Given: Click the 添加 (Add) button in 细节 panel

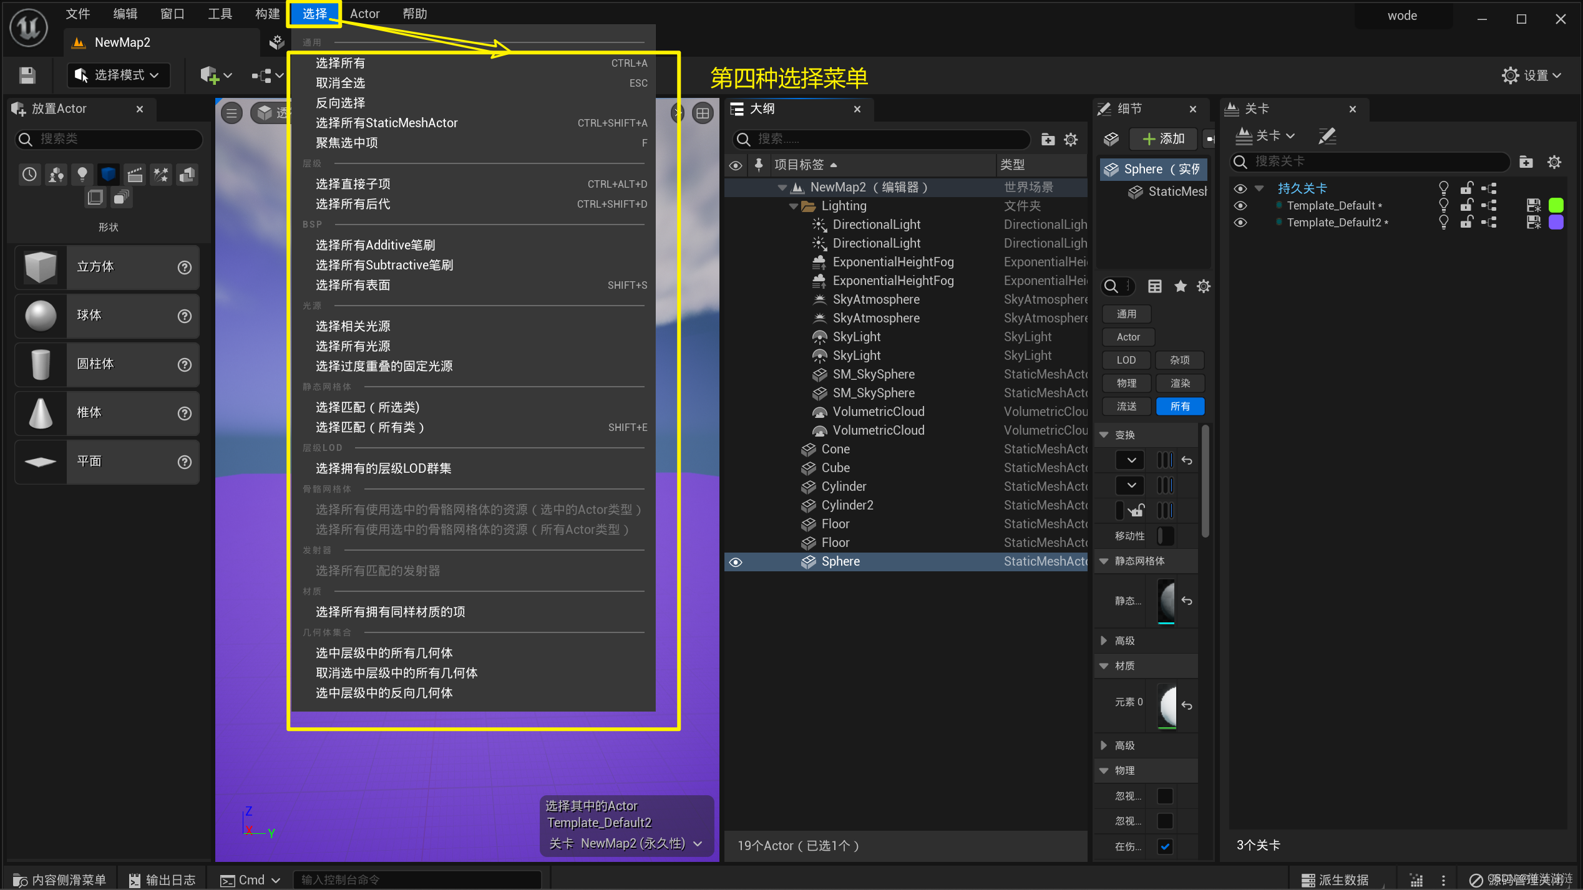Looking at the screenshot, I should coord(1162,138).
